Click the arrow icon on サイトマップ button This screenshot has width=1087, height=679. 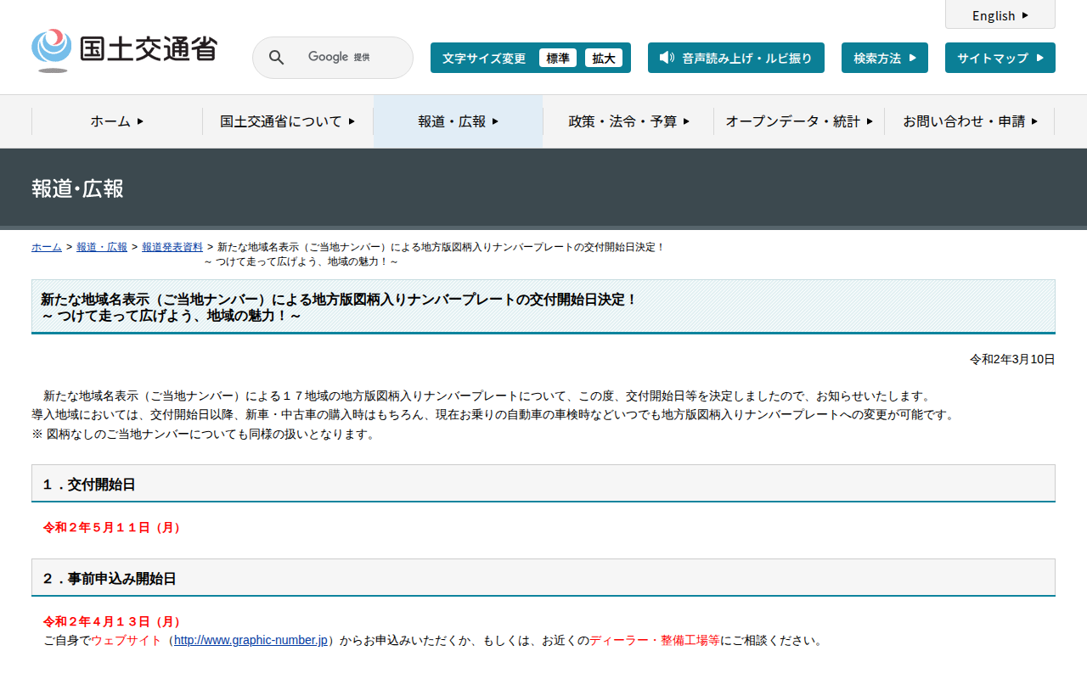pyautogui.click(x=1039, y=58)
